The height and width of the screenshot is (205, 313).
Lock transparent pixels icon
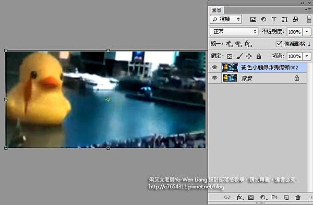tap(230, 56)
